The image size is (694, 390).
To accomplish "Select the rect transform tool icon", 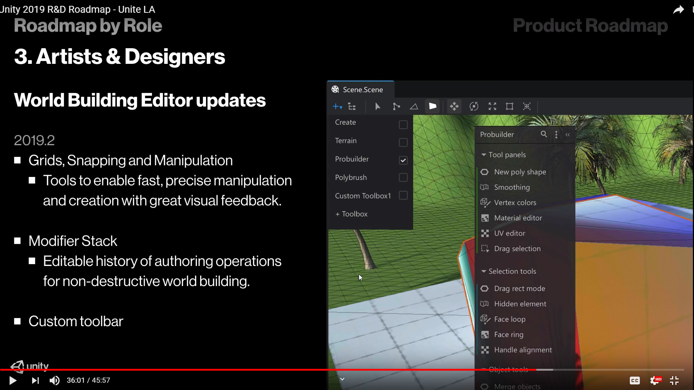I will click(x=510, y=106).
